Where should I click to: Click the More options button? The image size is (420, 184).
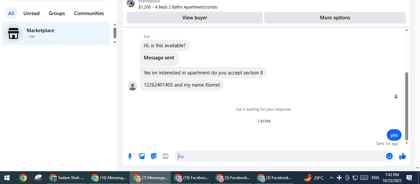[x=335, y=18]
